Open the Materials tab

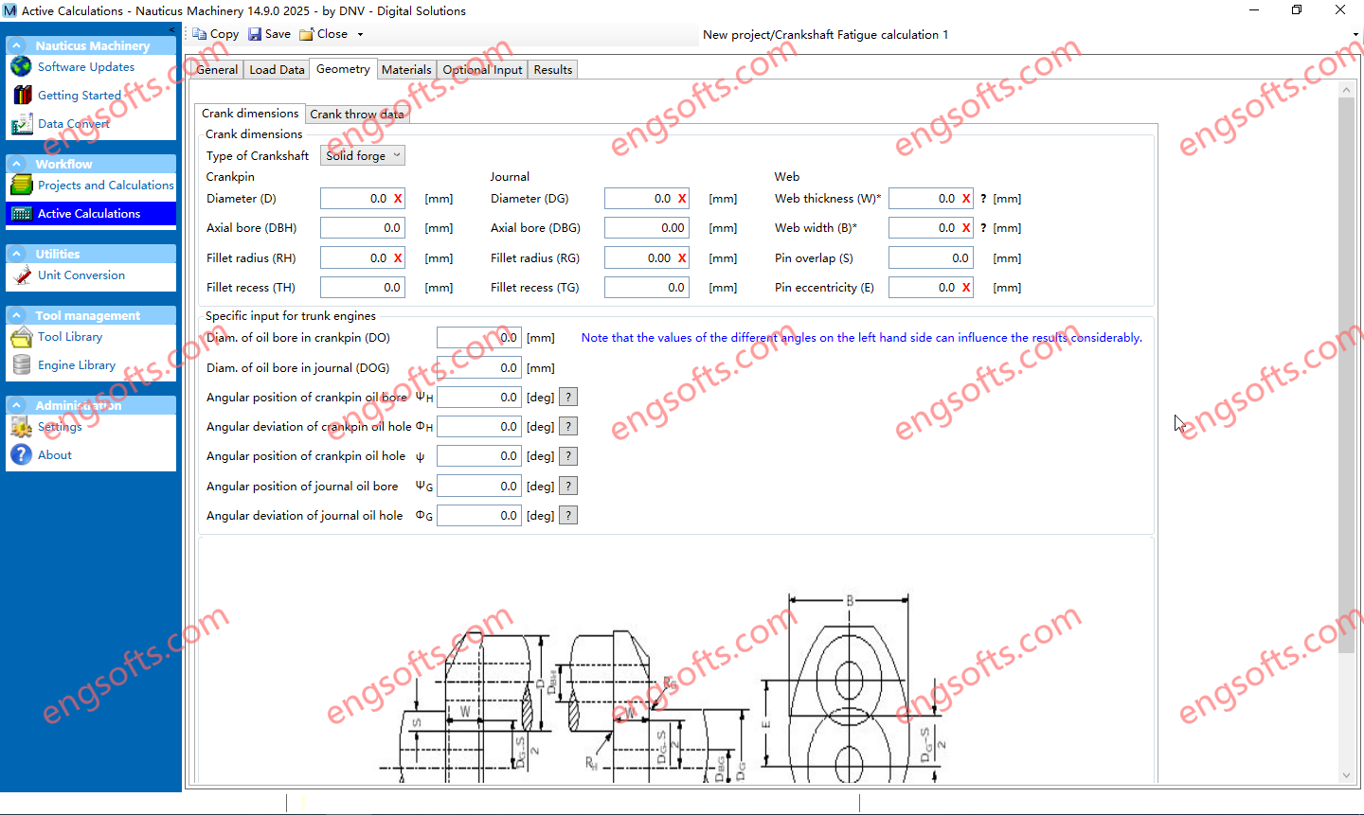(406, 70)
